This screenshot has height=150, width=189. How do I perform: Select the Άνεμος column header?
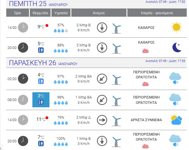pyautogui.click(x=99, y=13)
